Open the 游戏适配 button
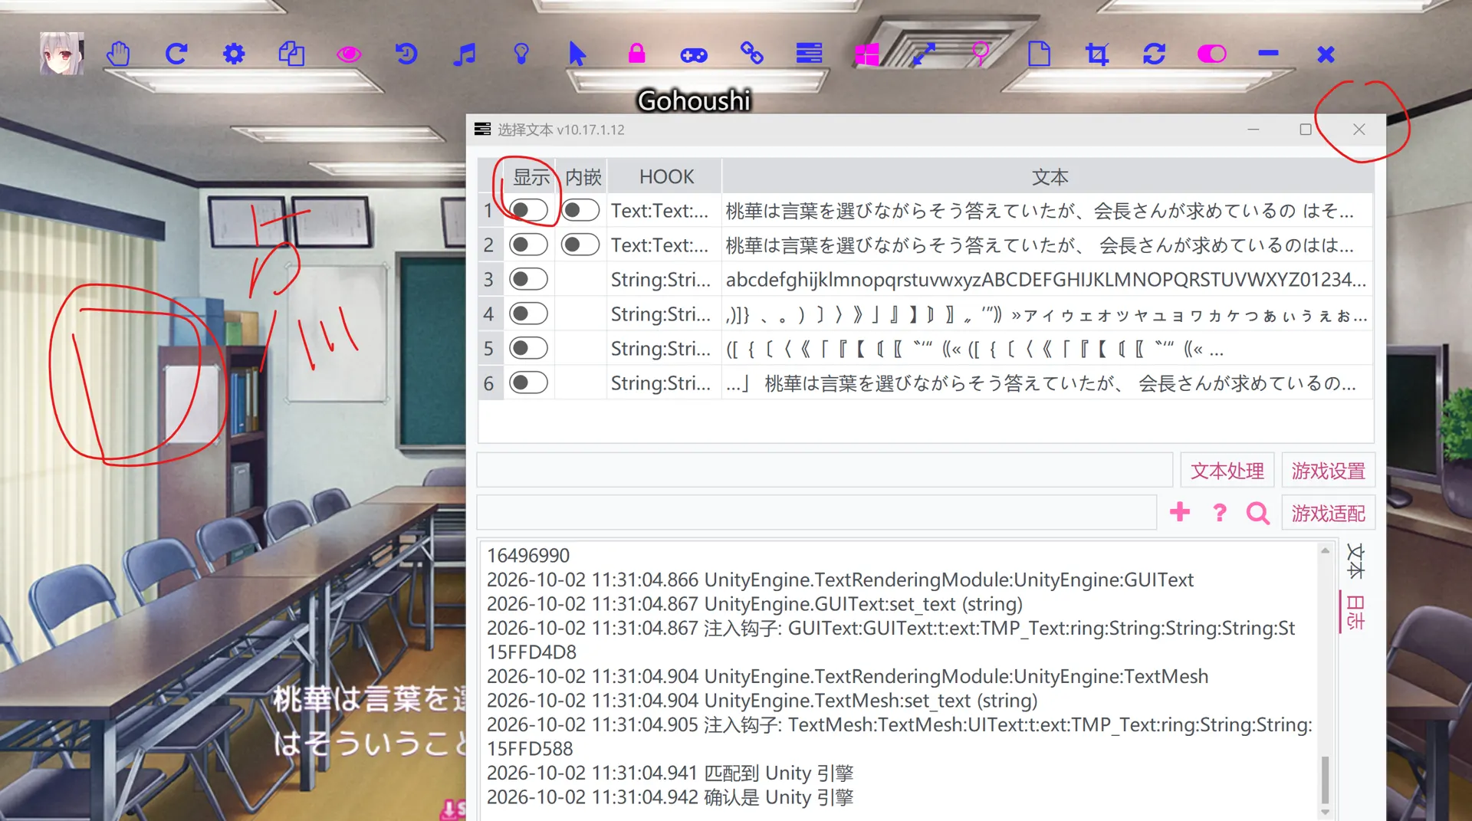The width and height of the screenshot is (1472, 821). coord(1328,513)
